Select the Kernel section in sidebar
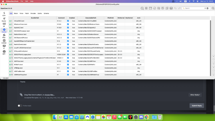The height and width of the screenshot is (121, 215). [4, 30]
